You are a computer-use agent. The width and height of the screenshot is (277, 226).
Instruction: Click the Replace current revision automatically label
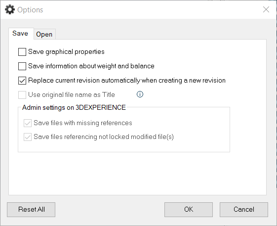127,81
